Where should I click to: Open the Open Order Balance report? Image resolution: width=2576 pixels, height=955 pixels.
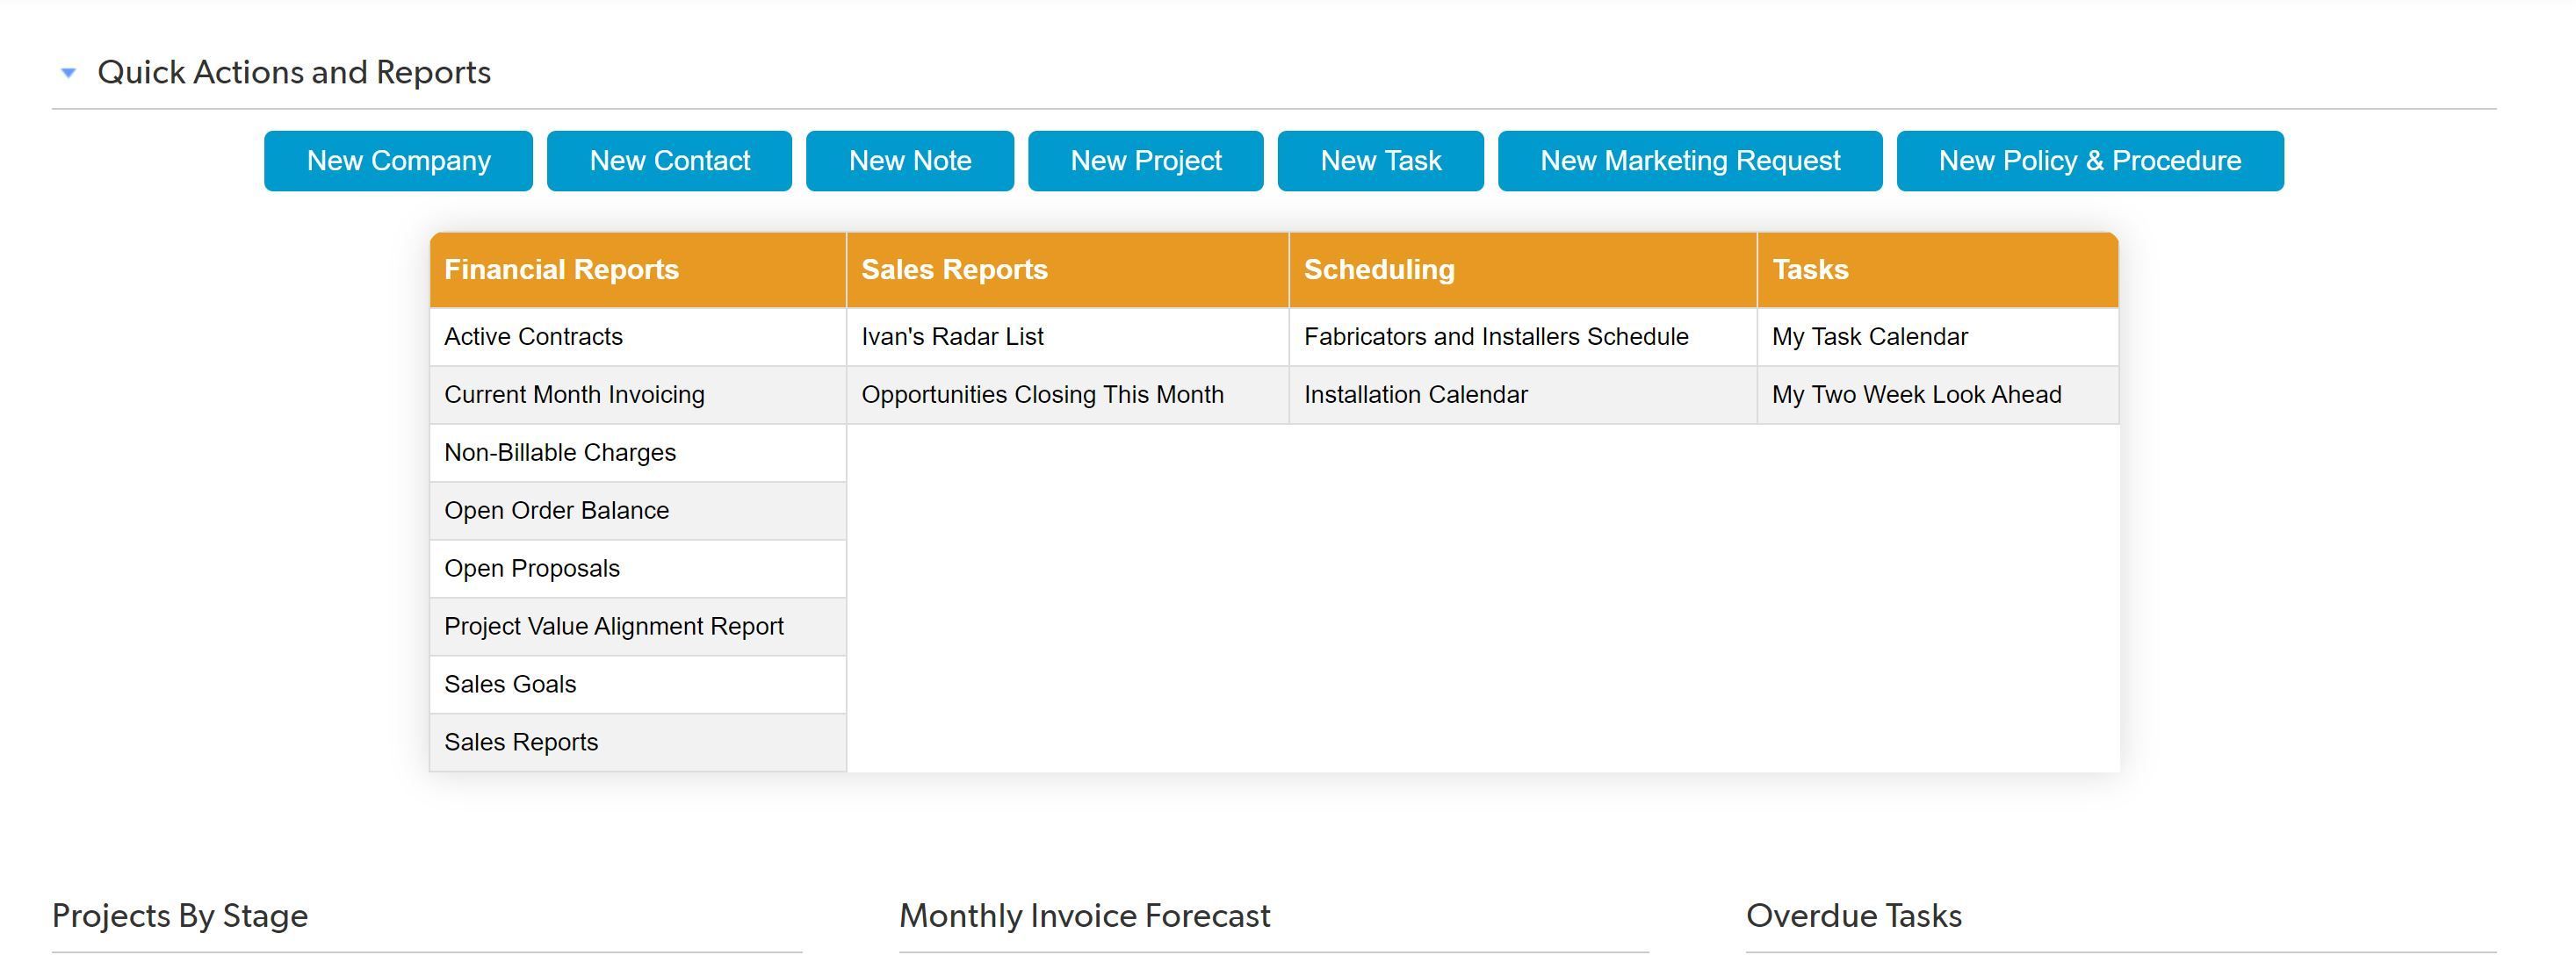click(556, 511)
